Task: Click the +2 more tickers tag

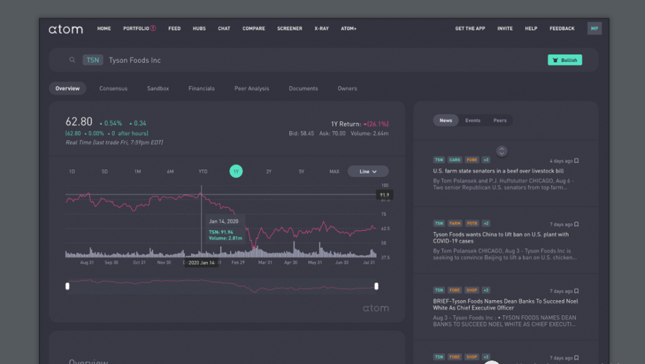Action: pyautogui.click(x=486, y=223)
